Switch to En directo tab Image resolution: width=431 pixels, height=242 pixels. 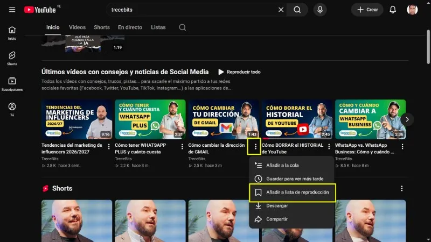(130, 27)
